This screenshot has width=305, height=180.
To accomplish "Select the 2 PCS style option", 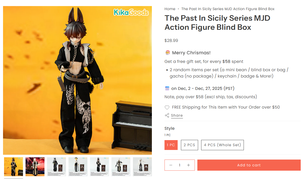I will (x=190, y=145).
